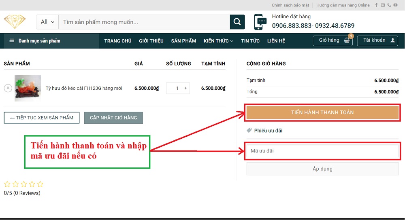The width and height of the screenshot is (405, 220).
Task: Open the Liên hệ menu item
Action: point(276,41)
